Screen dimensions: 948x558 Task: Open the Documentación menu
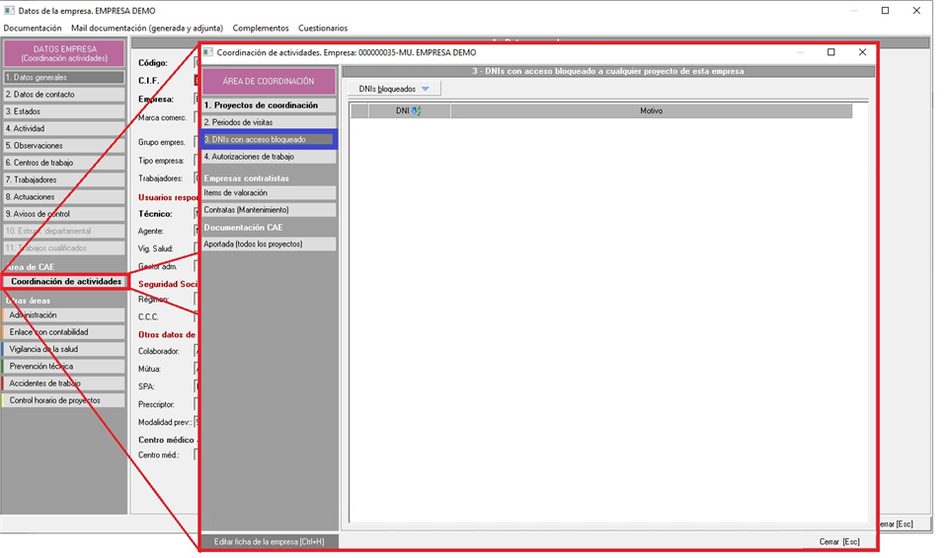click(x=33, y=29)
